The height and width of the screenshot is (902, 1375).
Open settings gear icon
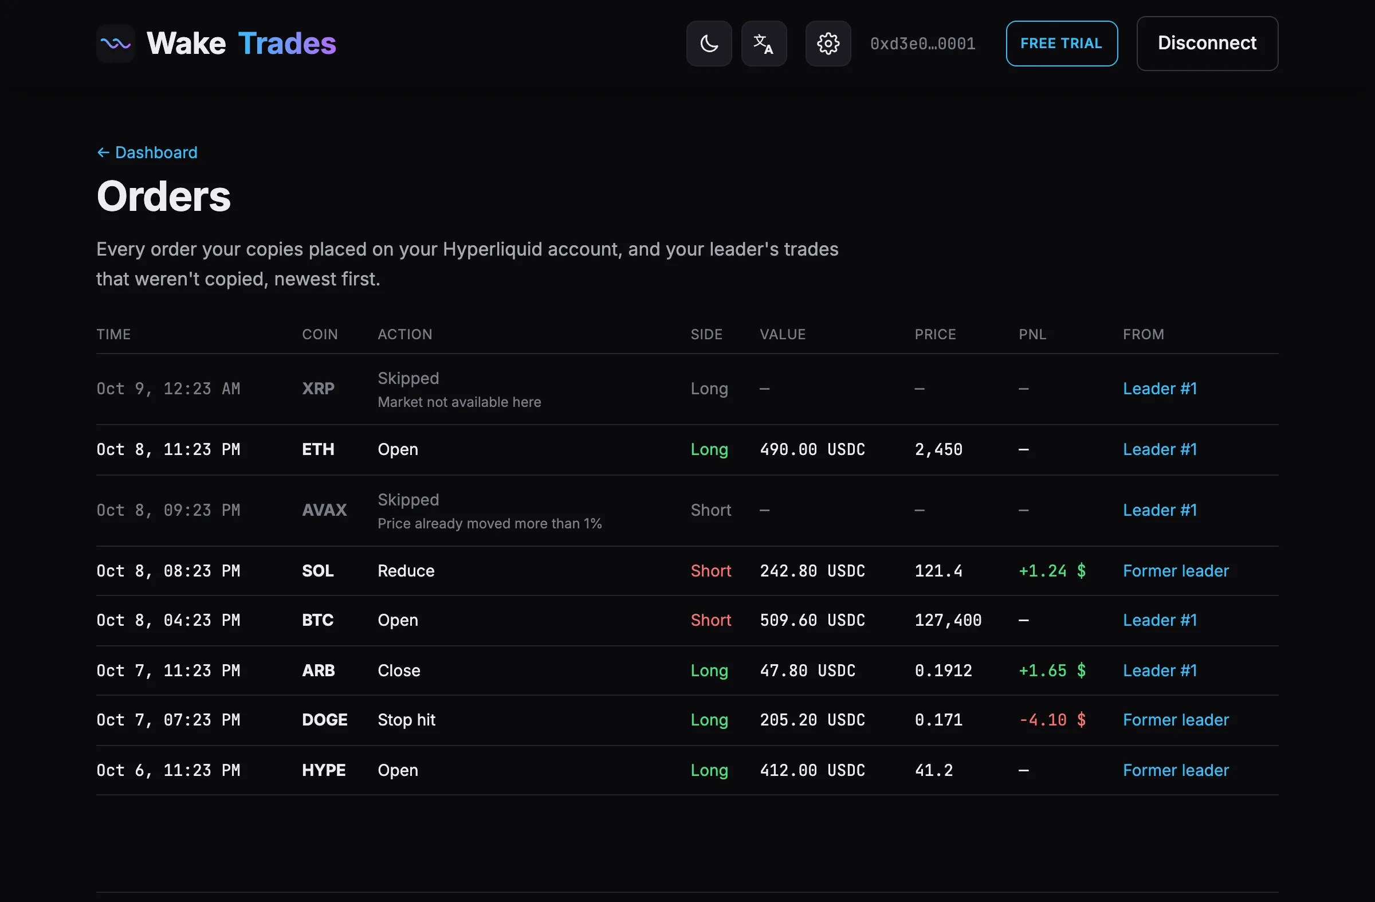[828, 44]
